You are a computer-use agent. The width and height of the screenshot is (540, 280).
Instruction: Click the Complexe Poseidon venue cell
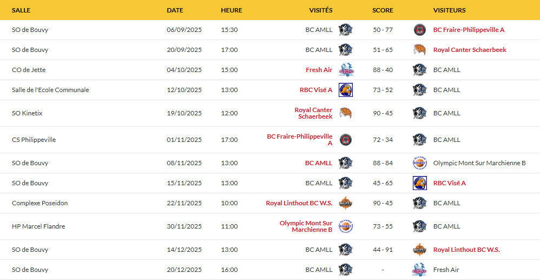(x=39, y=203)
